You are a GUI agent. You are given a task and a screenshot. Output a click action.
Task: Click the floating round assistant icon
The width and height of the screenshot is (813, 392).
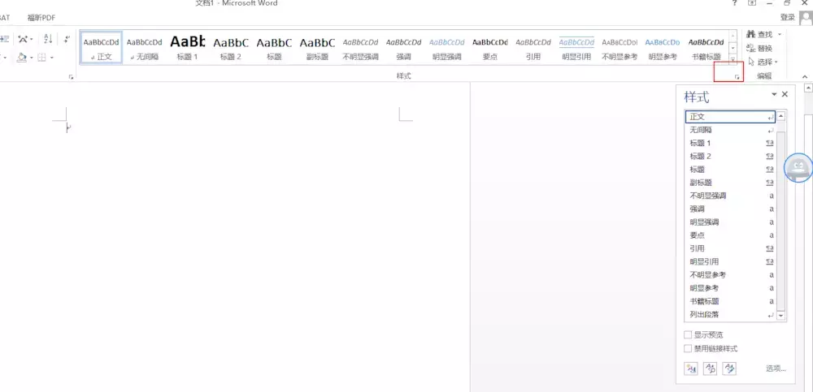[798, 168]
